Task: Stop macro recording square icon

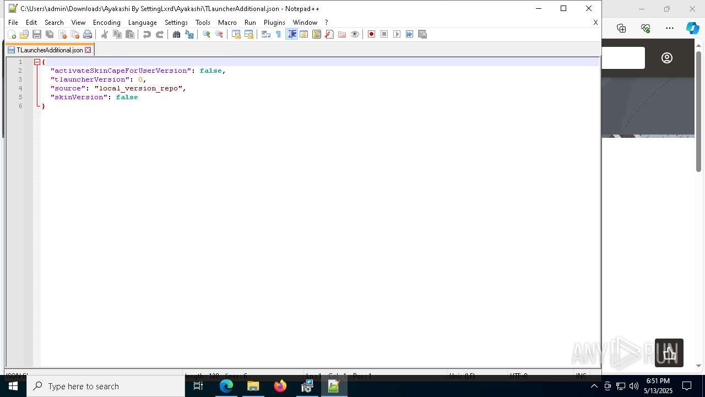Action: [384, 34]
